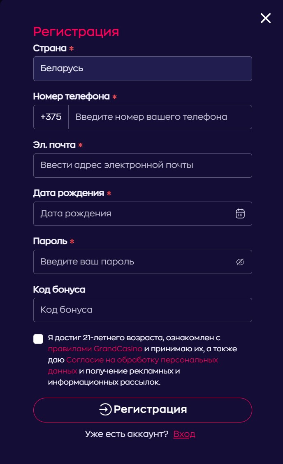Click the password entry field

point(132,262)
